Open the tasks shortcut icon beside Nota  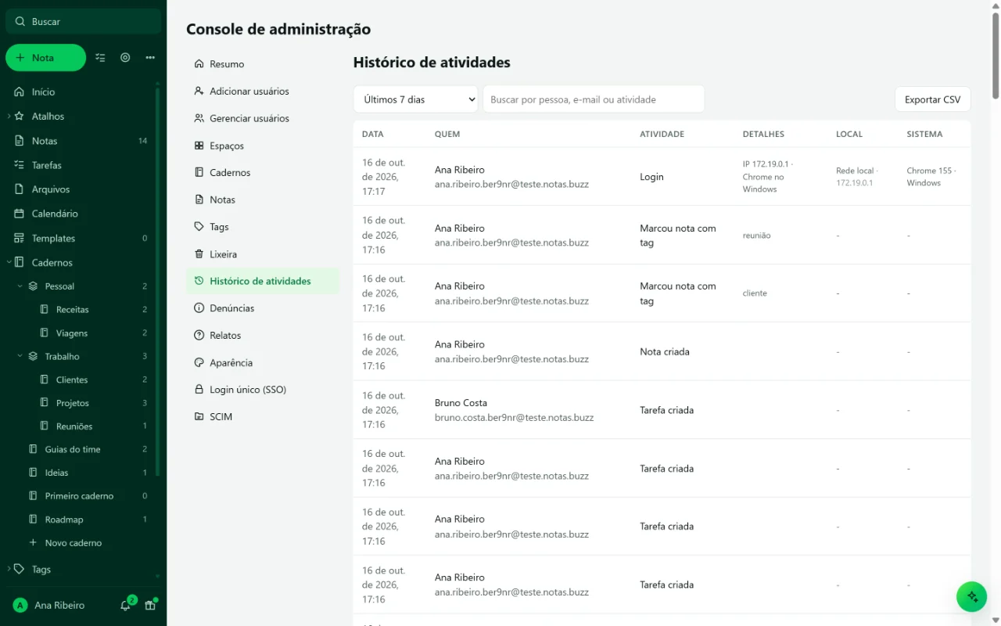[100, 57]
